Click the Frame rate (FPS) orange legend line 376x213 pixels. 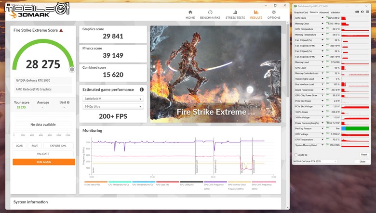pos(95,182)
